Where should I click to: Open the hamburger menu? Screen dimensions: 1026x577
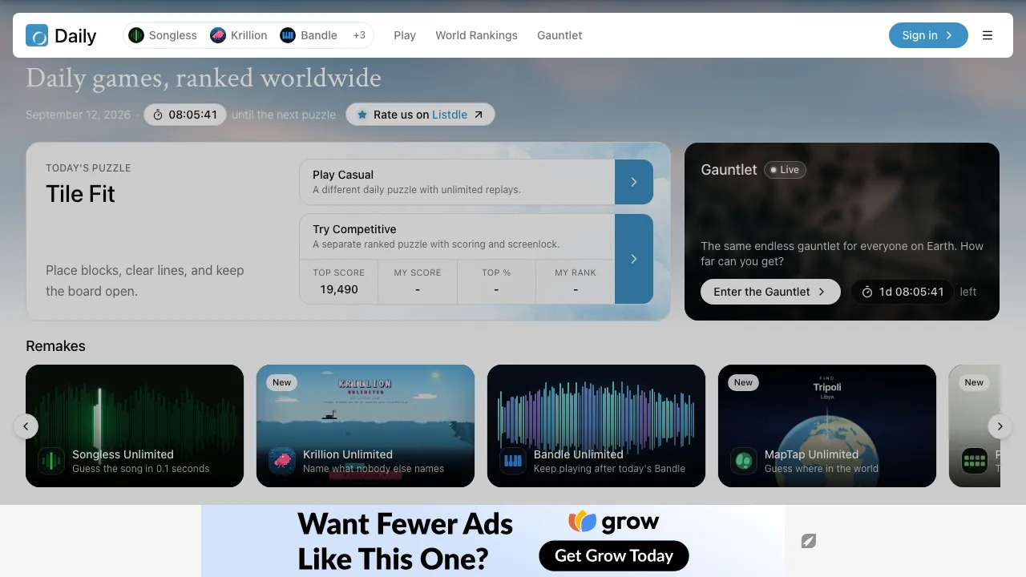(x=988, y=35)
